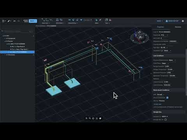Viewport: 187px width, 140px height.
Task: Click the crossed tool icon beside the teal icon
Action: [101, 20]
